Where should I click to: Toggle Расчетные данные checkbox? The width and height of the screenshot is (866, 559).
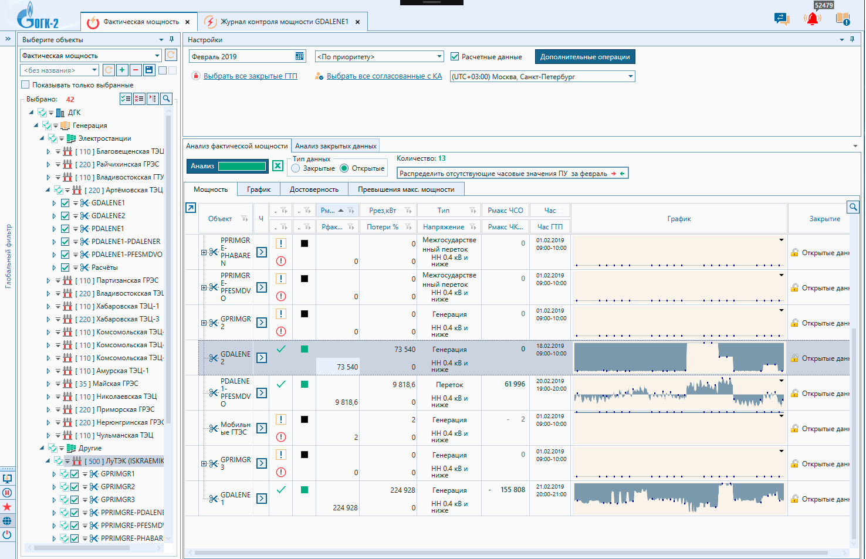coord(455,56)
